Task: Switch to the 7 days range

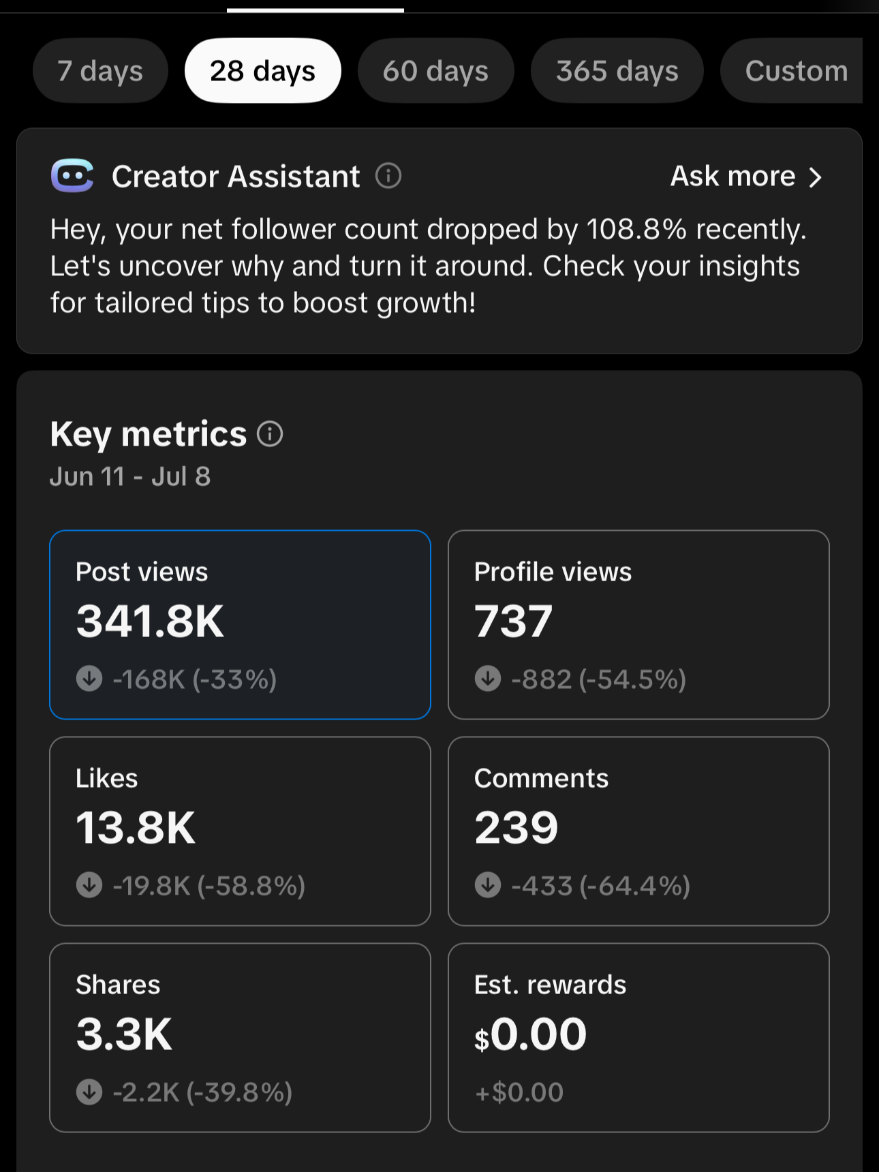Action: [x=100, y=71]
